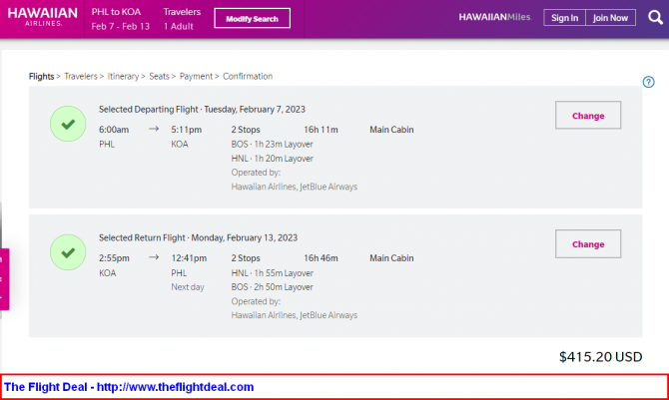Click the HNL 1h 20m Layover text
The image size is (669, 400).
[273, 159]
